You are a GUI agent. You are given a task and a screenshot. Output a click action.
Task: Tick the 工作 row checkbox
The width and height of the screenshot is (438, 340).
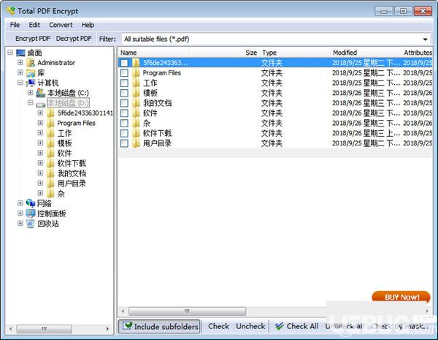tap(124, 83)
